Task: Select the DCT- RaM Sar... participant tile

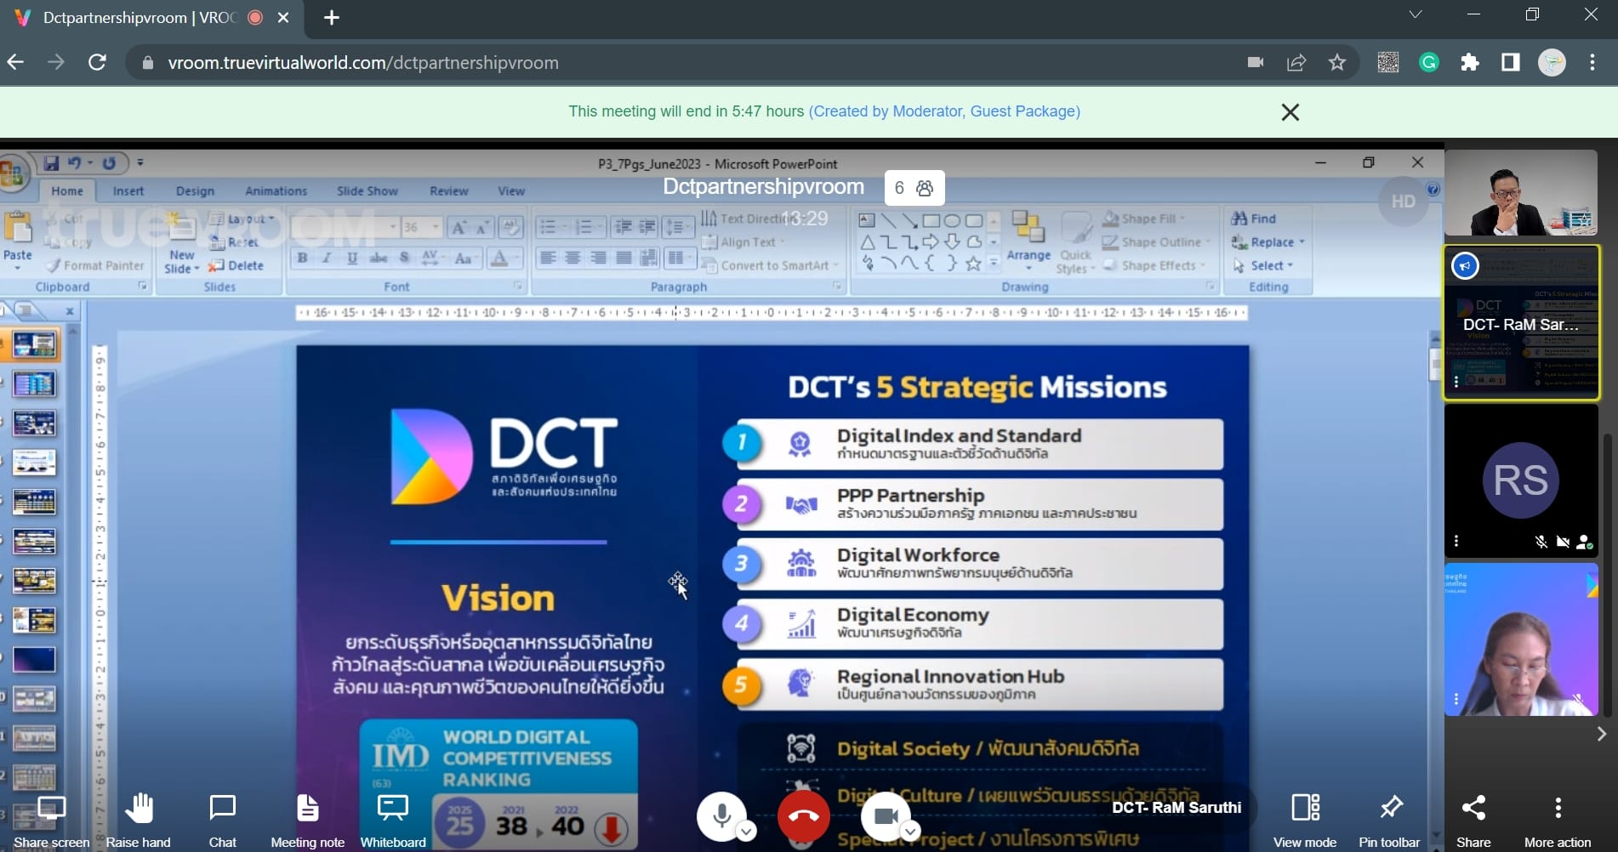Action: (1521, 323)
